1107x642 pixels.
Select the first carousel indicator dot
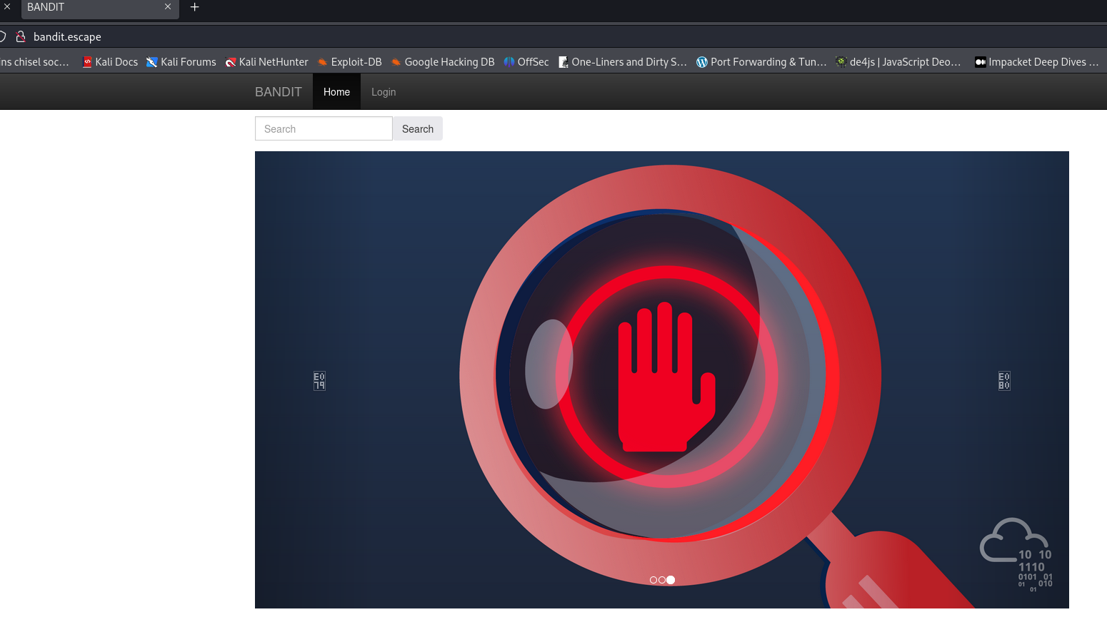tap(653, 580)
